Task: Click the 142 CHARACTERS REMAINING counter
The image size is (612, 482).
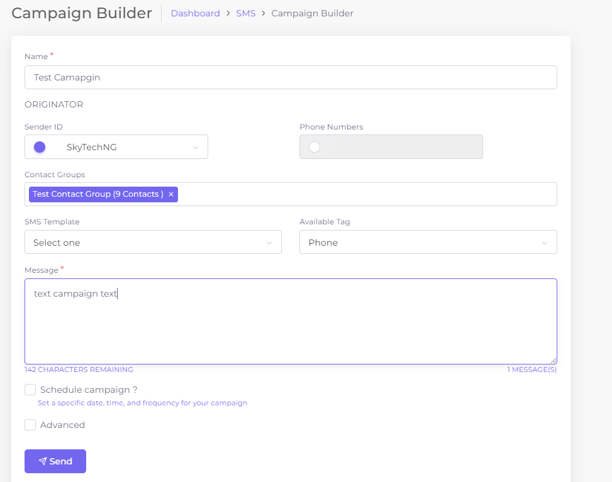Action: pos(79,370)
